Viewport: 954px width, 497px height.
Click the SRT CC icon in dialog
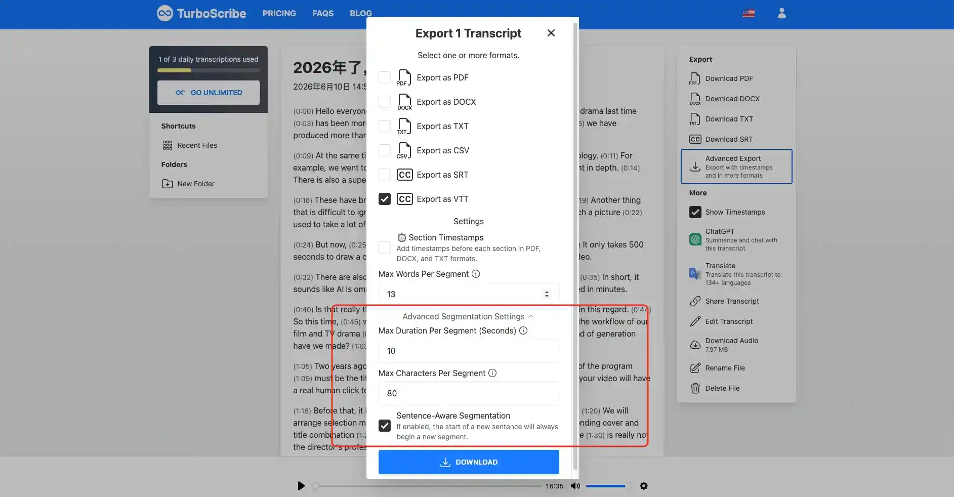[404, 175]
